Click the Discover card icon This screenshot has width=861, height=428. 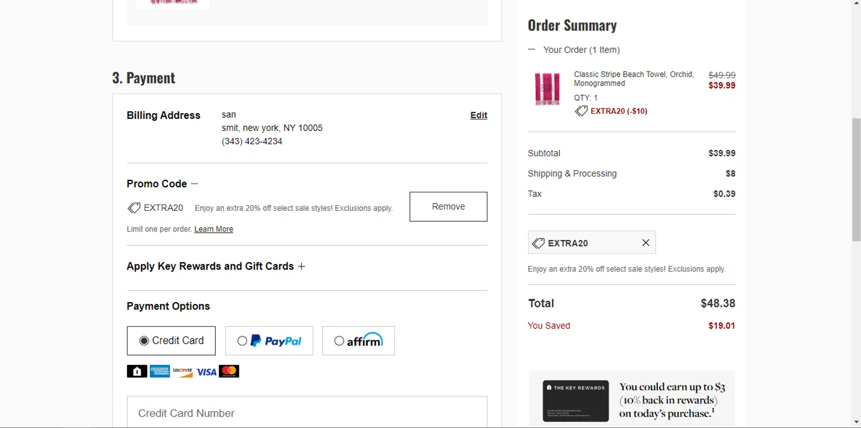coord(183,372)
